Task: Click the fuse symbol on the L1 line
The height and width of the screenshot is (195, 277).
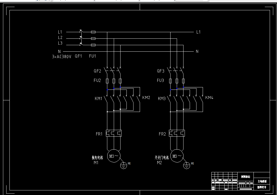Action: click(93, 32)
